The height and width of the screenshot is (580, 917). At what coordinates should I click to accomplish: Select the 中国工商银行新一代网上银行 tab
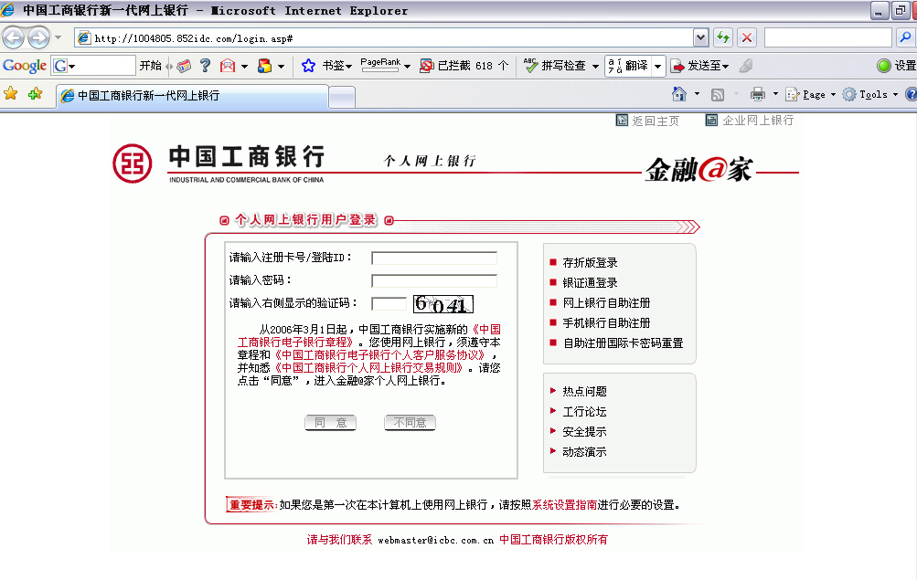pyautogui.click(x=192, y=96)
